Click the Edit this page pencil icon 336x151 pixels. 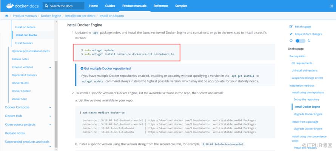point(291,27)
